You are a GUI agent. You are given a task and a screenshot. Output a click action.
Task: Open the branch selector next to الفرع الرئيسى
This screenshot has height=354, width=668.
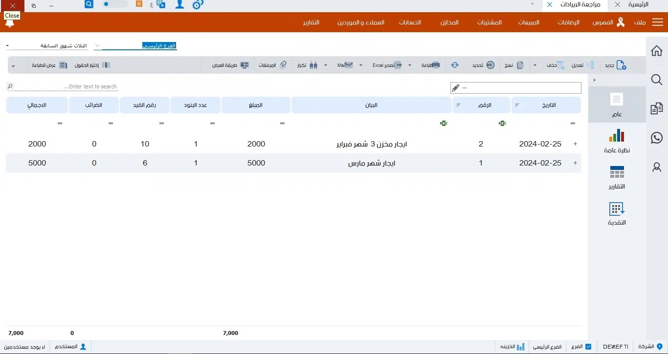point(97,45)
